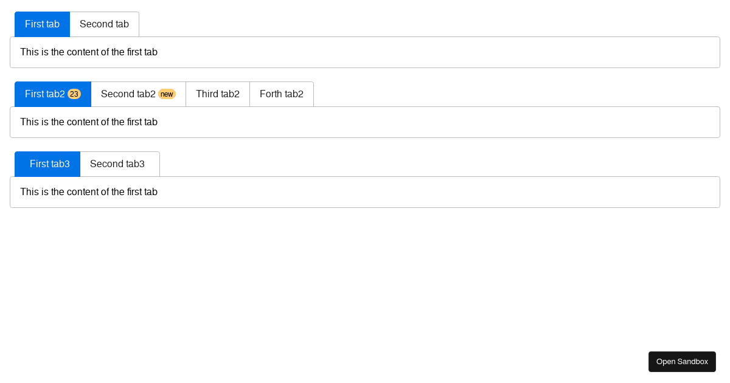Click the Second tab label text

[x=104, y=24]
